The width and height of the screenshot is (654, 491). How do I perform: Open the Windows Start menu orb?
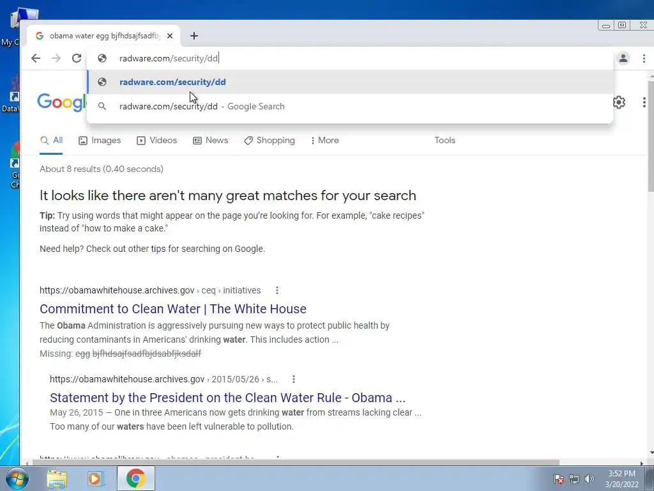point(17,478)
